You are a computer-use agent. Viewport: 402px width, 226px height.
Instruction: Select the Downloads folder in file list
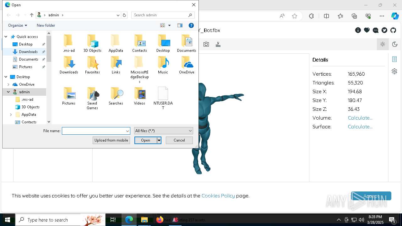(x=69, y=65)
